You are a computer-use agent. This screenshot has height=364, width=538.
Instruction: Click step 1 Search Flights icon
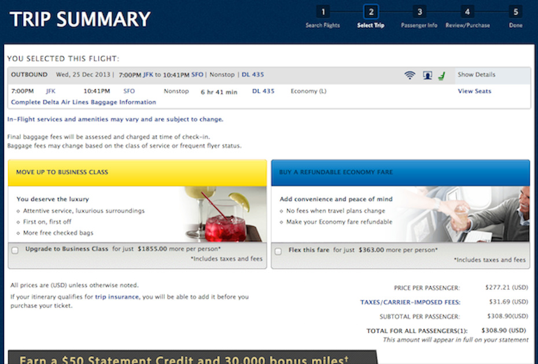click(x=323, y=12)
